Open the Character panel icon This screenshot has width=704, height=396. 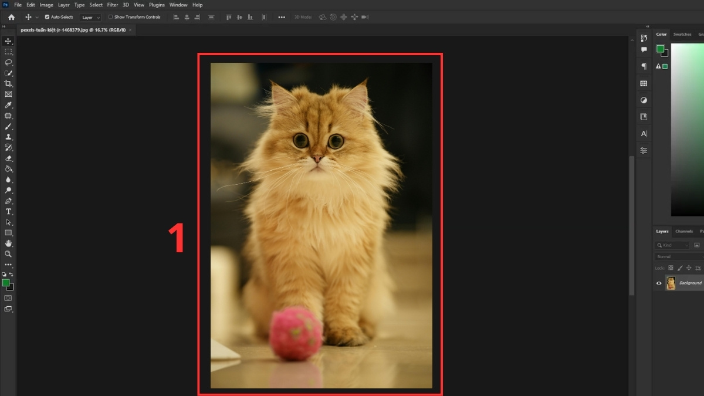pos(644,134)
